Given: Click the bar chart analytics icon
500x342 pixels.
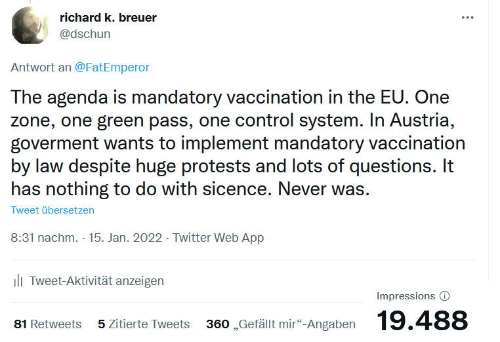Looking at the screenshot, I should click(x=18, y=281).
